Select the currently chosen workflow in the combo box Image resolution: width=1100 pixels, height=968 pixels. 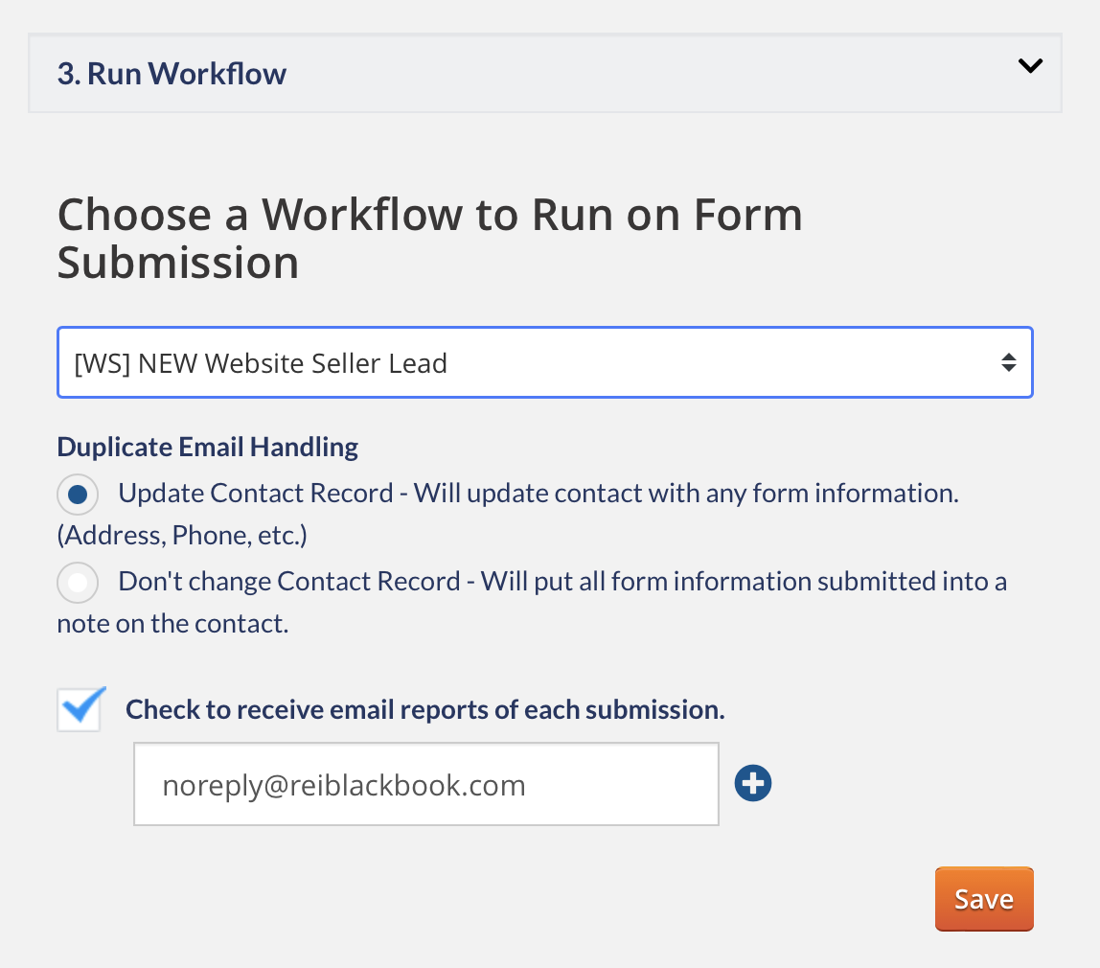[544, 362]
